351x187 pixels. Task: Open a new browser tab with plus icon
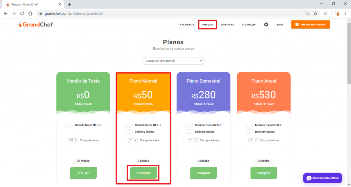[x=70, y=4]
